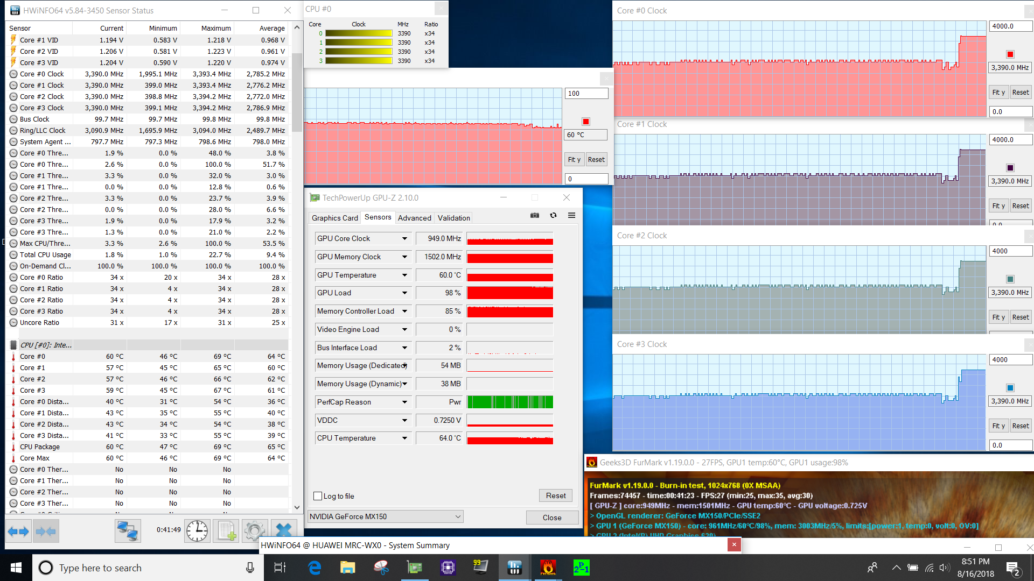
Task: Click the dark purple swatch in Core #1 Clock graph
Action: [x=1010, y=167]
